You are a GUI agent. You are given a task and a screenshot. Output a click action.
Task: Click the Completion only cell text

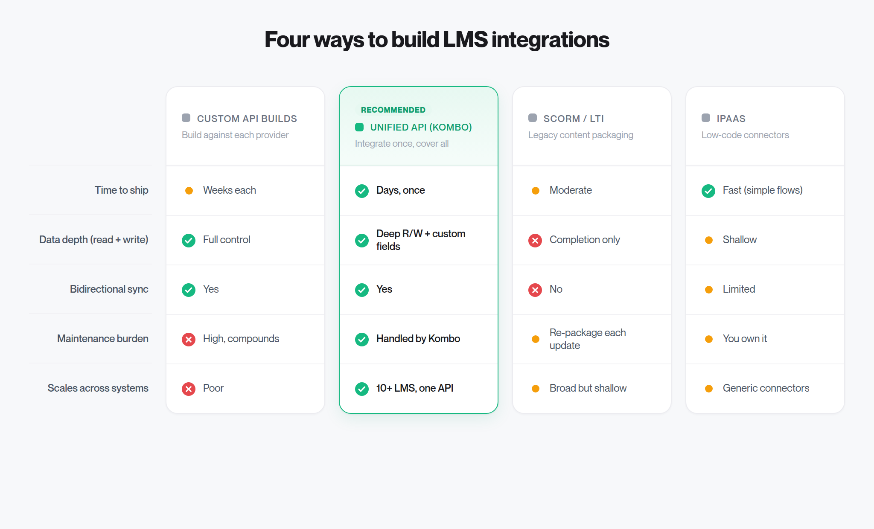coord(585,240)
